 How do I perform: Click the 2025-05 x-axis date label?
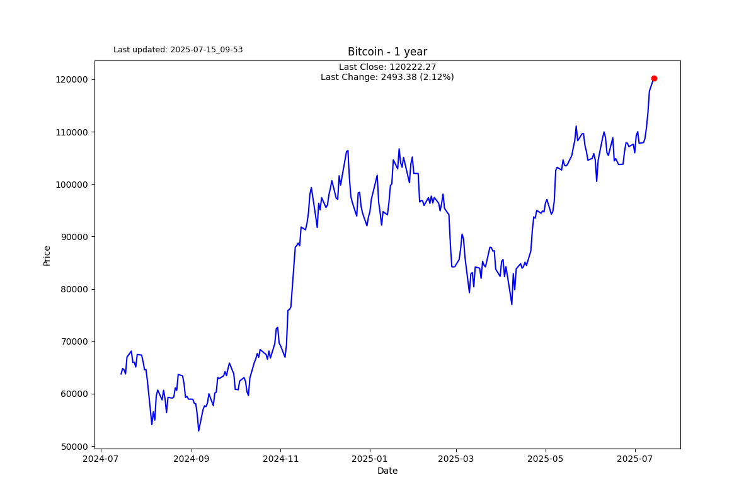546,459
